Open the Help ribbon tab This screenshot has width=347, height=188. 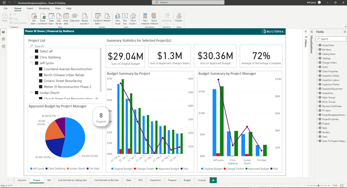69,8
